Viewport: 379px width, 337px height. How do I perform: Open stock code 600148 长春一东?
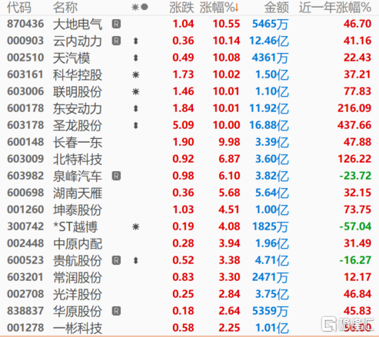click(25, 142)
